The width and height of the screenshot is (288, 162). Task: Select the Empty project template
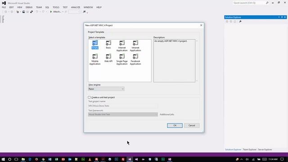tap(95, 45)
